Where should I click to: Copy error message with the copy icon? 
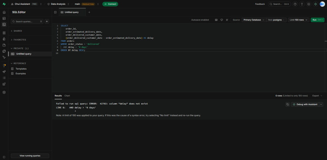point(288,105)
